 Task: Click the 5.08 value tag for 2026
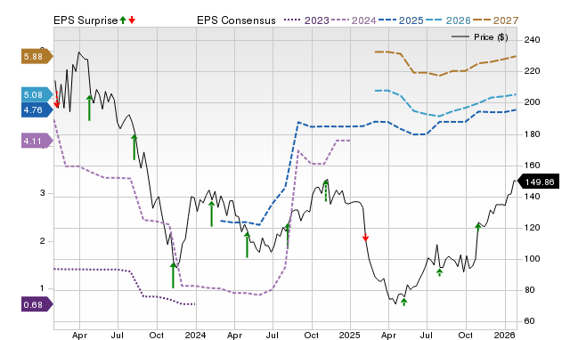click(x=37, y=95)
